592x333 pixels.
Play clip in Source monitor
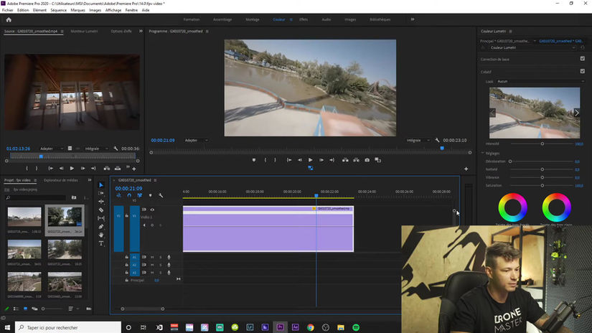[x=72, y=169]
